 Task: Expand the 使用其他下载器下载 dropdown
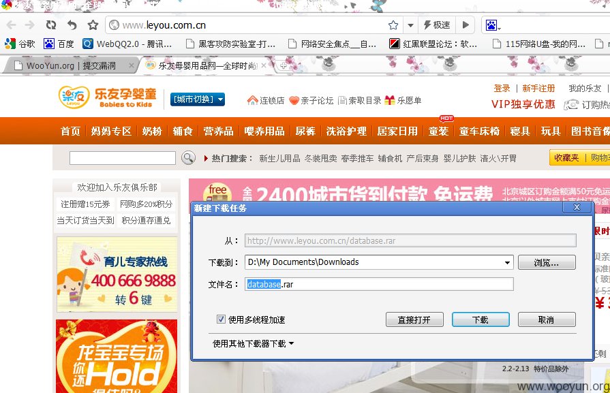[254, 344]
